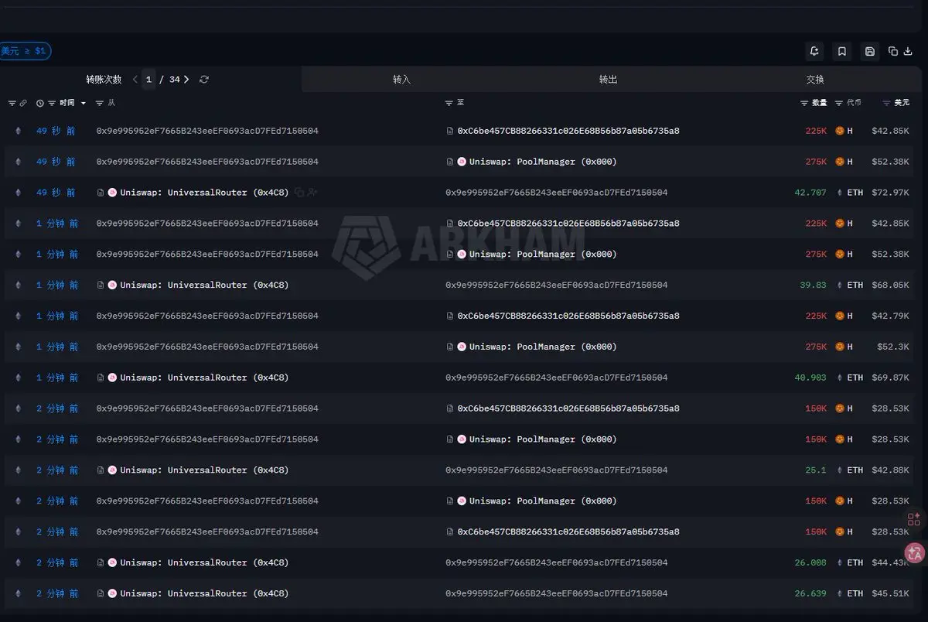Click the Ethereum chain icon in the $72.97K row
Viewport: 928px width, 622px height.
(19, 193)
